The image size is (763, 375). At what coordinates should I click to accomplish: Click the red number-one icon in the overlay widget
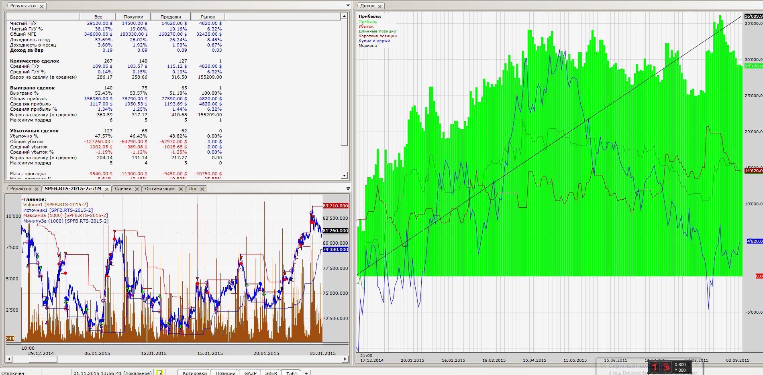[x=655, y=367]
